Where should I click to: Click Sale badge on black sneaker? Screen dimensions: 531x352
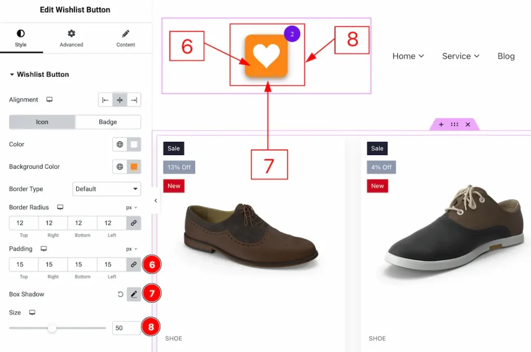pos(378,149)
